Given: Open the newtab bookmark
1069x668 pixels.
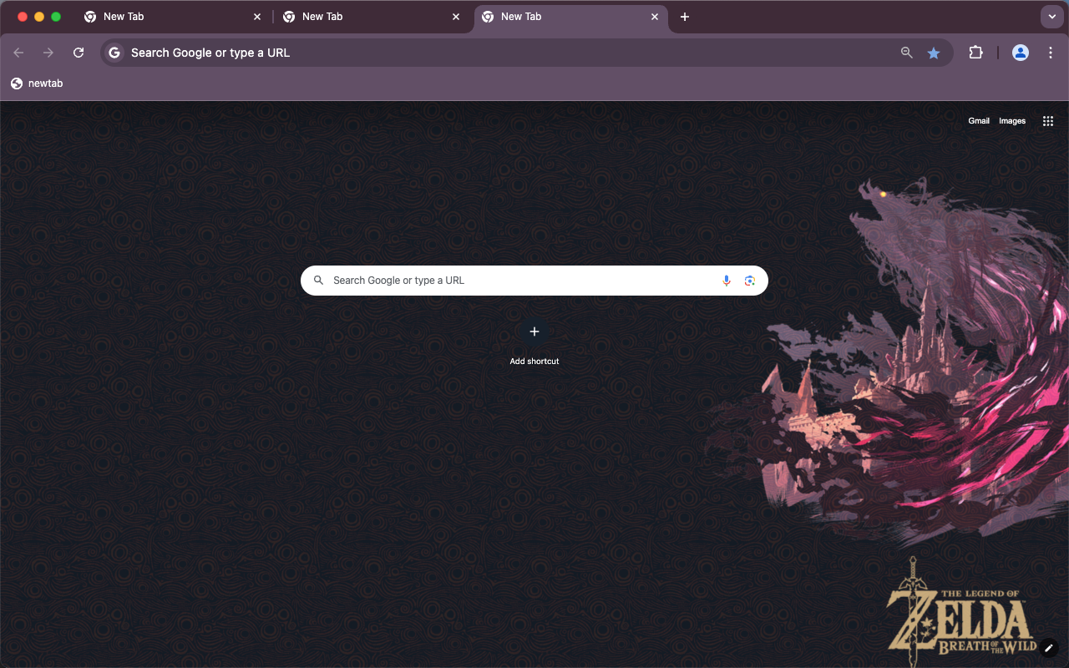Looking at the screenshot, I should pos(37,83).
